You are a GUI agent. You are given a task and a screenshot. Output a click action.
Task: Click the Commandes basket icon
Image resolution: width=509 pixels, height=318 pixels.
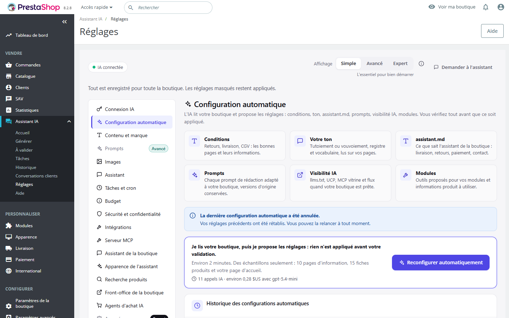coord(9,65)
